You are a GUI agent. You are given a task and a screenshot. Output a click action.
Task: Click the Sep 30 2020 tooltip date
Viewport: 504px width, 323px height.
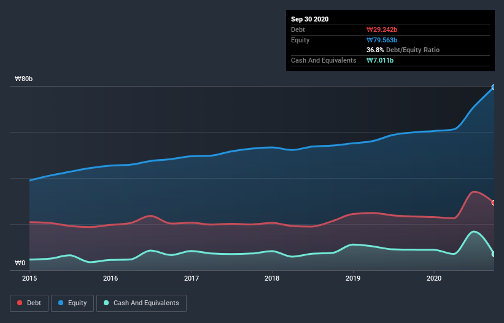click(310, 19)
